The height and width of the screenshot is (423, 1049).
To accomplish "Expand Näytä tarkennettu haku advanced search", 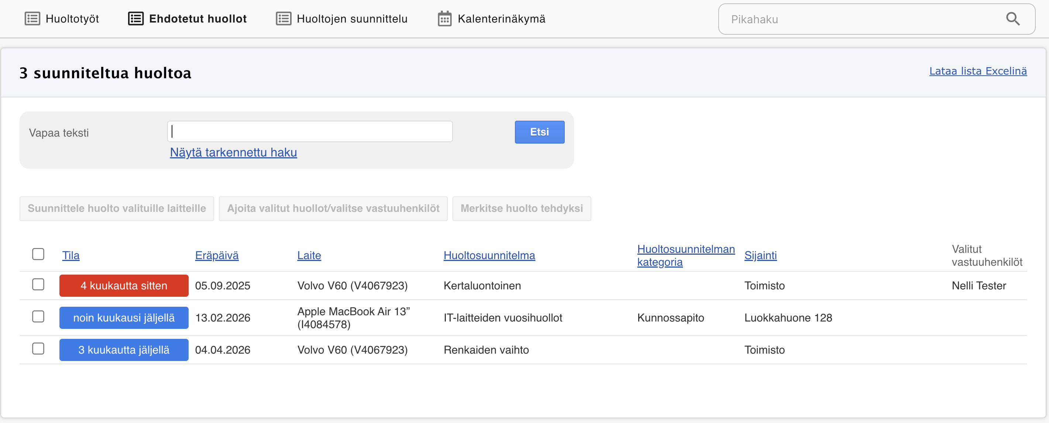I will 233,152.
